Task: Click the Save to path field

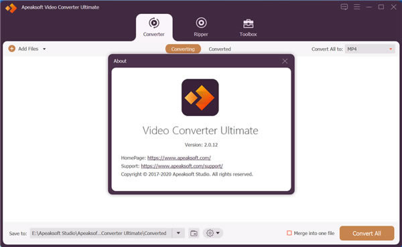Action: pos(100,233)
